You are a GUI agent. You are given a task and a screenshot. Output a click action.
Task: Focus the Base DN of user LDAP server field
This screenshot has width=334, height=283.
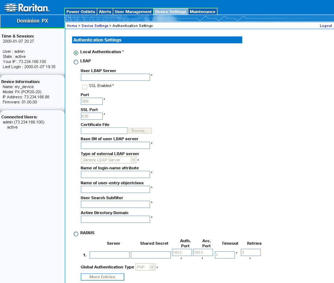pos(115,145)
